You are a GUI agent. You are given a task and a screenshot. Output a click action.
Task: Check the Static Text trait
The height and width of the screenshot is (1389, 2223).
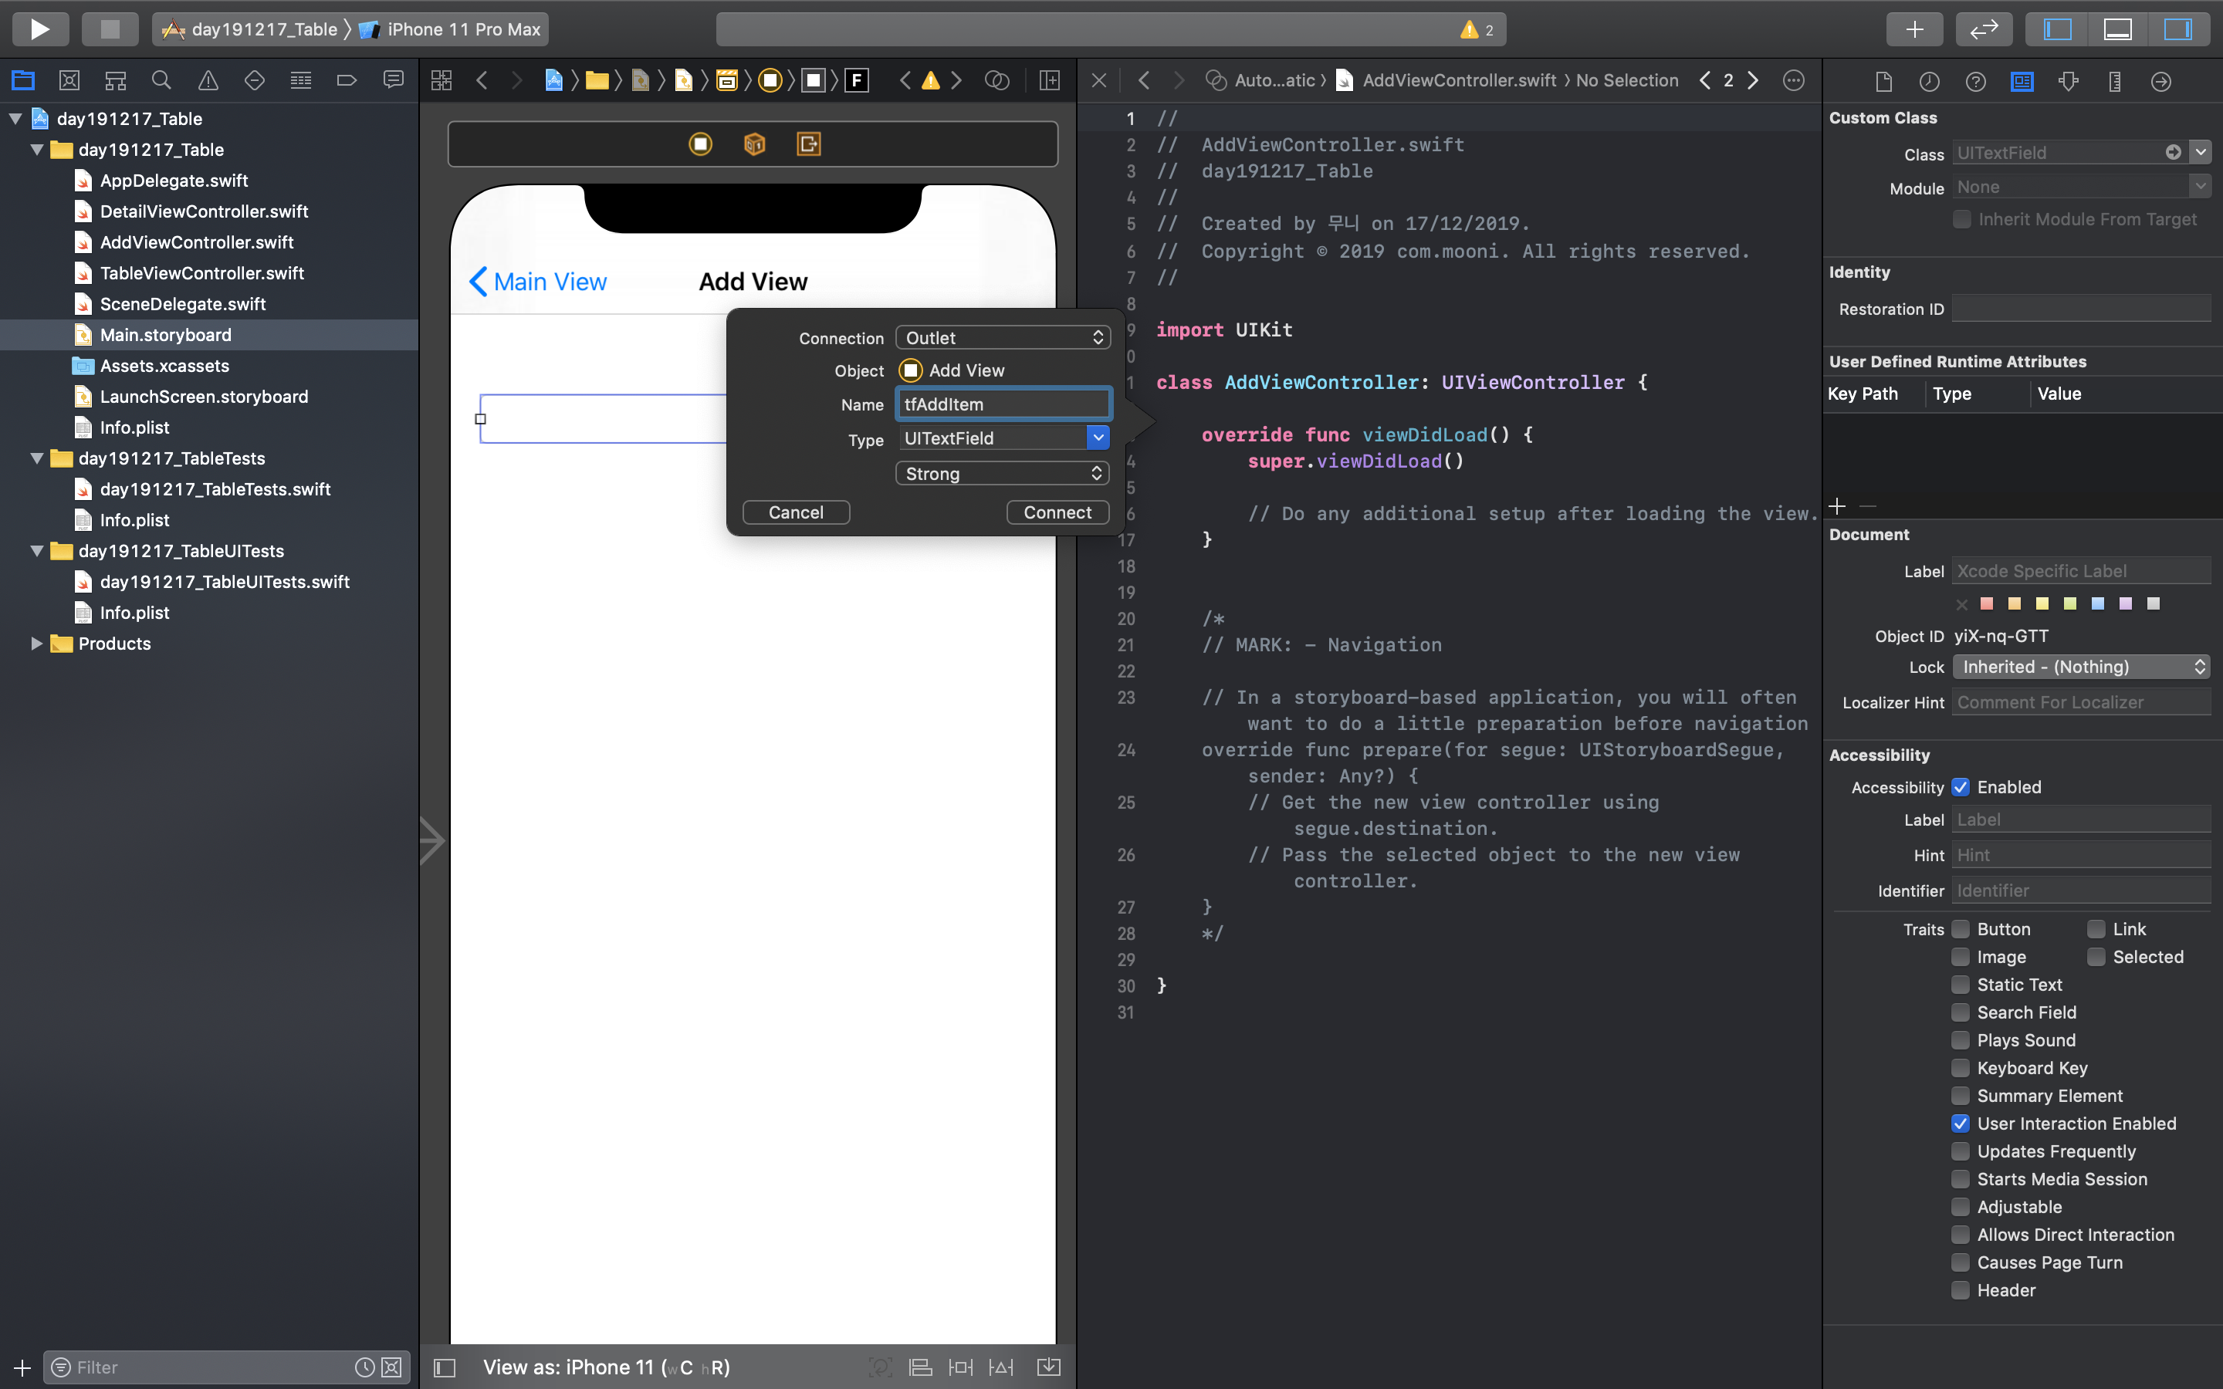(1961, 985)
